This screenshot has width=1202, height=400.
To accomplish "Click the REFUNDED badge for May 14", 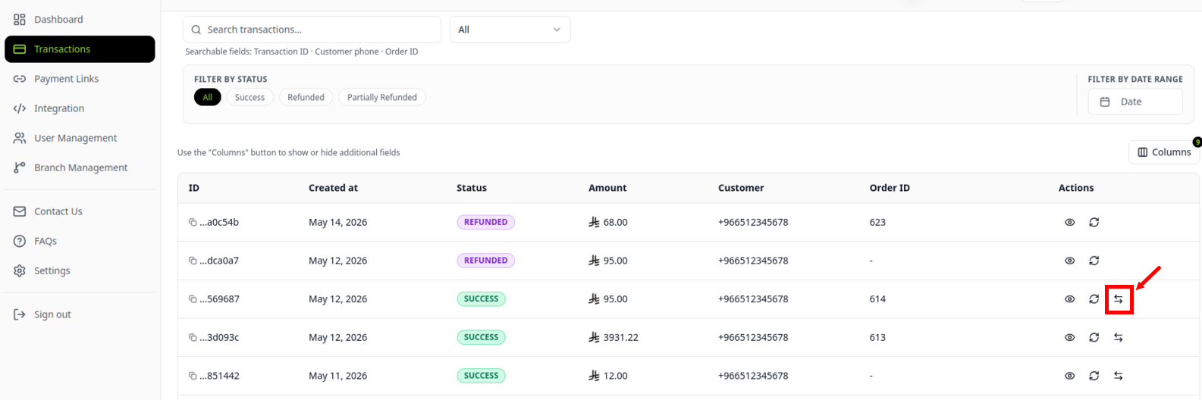I will [x=485, y=222].
